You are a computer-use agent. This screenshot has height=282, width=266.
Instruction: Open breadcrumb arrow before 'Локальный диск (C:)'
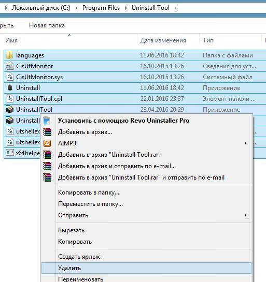(x=6, y=8)
